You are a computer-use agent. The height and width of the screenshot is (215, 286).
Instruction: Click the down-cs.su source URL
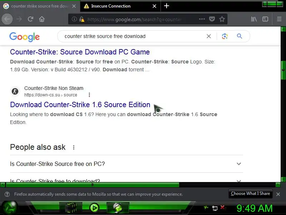tap(51, 95)
